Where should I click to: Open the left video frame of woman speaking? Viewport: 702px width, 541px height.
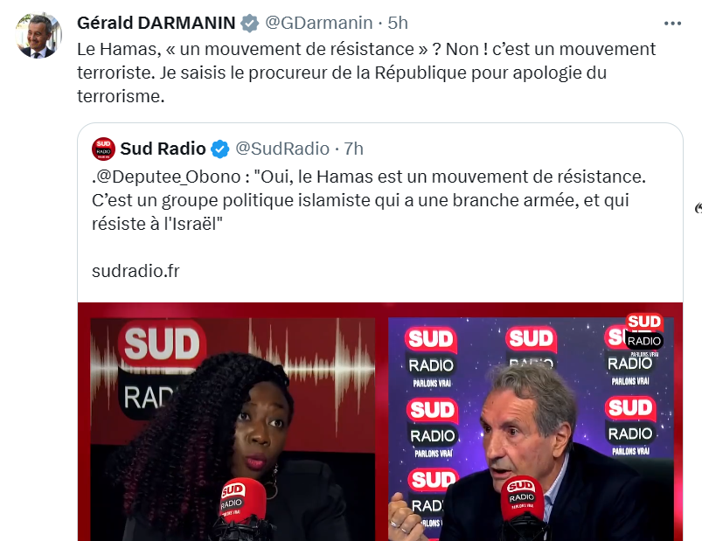(233, 429)
